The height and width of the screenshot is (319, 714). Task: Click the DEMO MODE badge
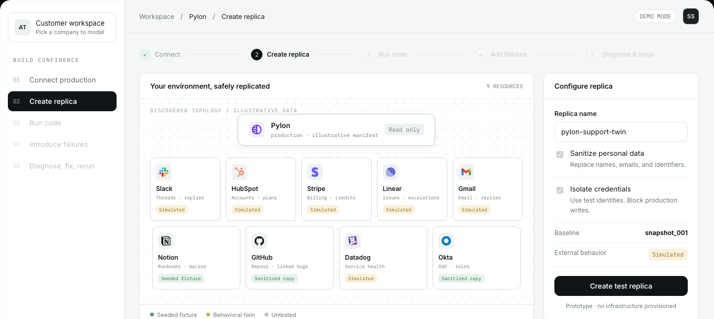[655, 16]
